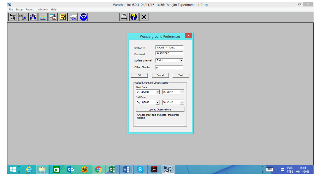
Task: Click the Upload Observations button
Action: 160,109
